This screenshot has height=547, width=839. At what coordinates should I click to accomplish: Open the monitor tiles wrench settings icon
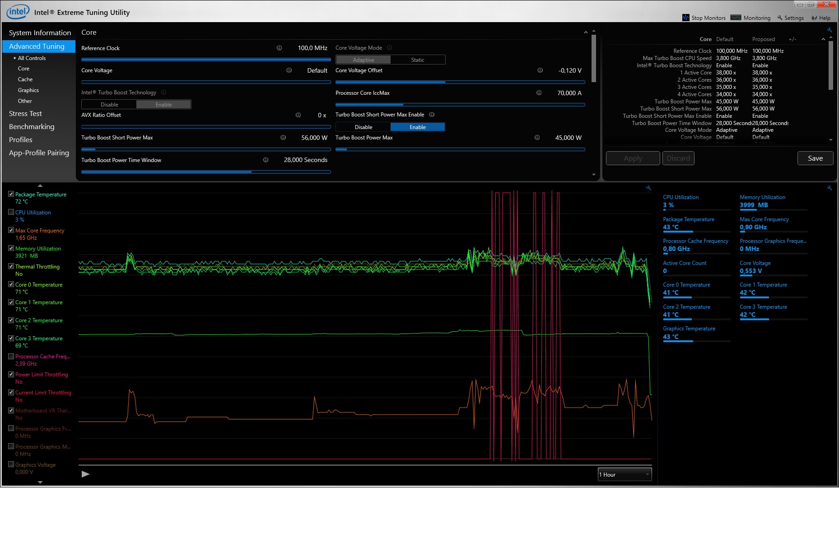coord(830,188)
